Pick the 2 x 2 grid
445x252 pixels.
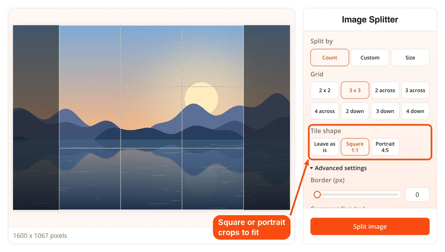tap(325, 90)
